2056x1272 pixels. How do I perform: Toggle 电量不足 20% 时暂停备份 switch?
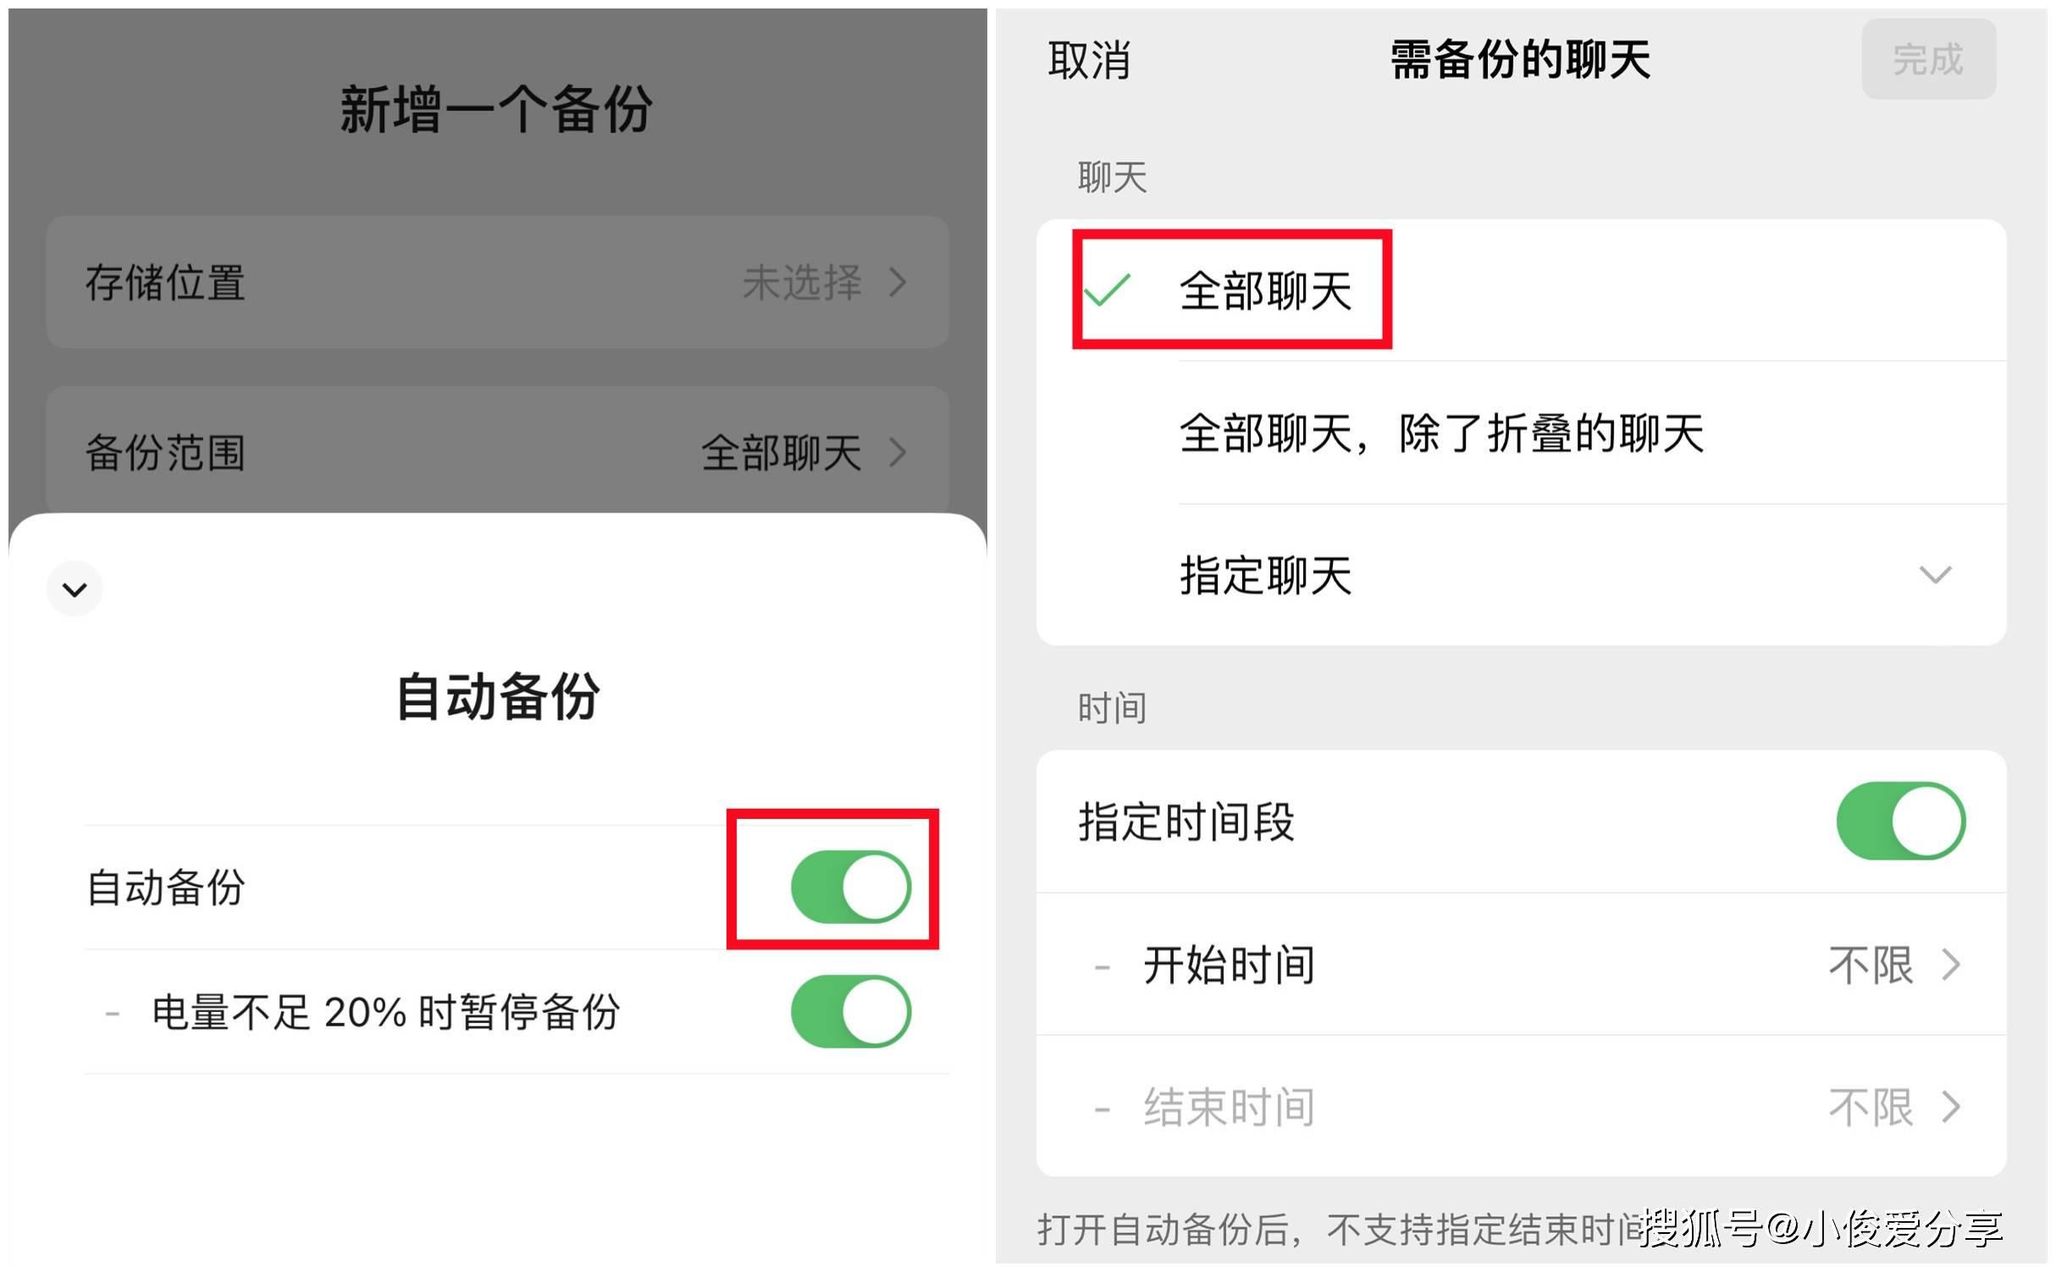850,1011
